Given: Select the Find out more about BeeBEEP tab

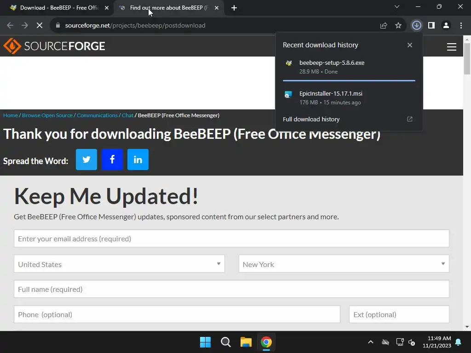Looking at the screenshot, I should pos(168,8).
